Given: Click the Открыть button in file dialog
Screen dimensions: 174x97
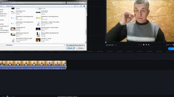Looking at the screenshot, I should 70,48.
